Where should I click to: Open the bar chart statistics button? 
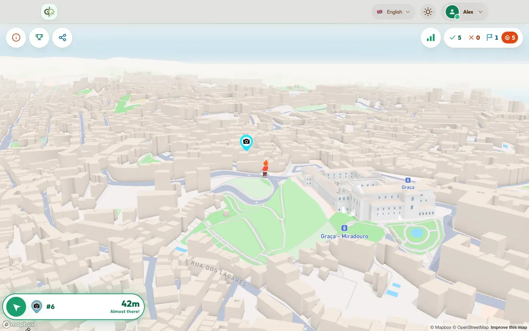pyautogui.click(x=431, y=38)
